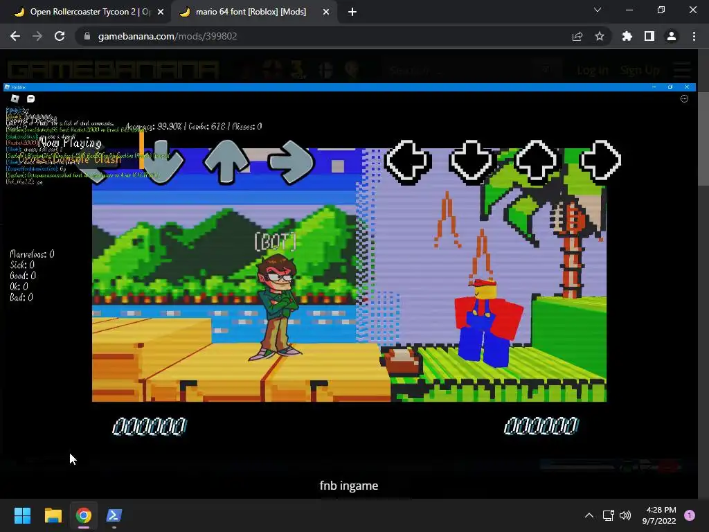
Task: Click the Ok: 0 counter
Action: pyautogui.click(x=19, y=286)
